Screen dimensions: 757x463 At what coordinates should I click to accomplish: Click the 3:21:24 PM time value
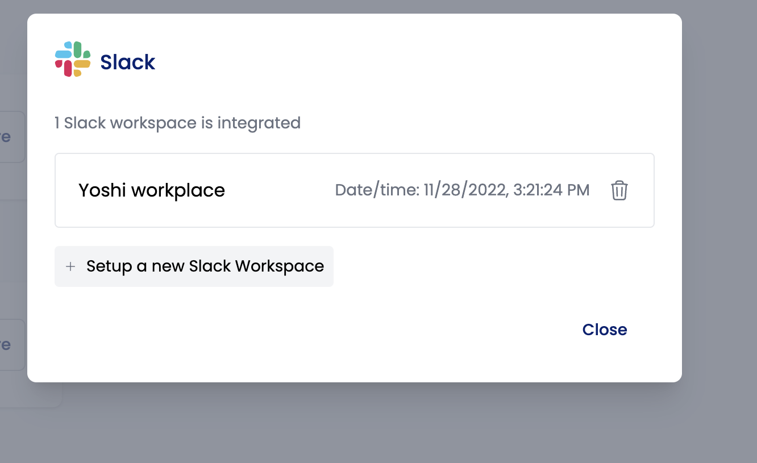click(551, 190)
